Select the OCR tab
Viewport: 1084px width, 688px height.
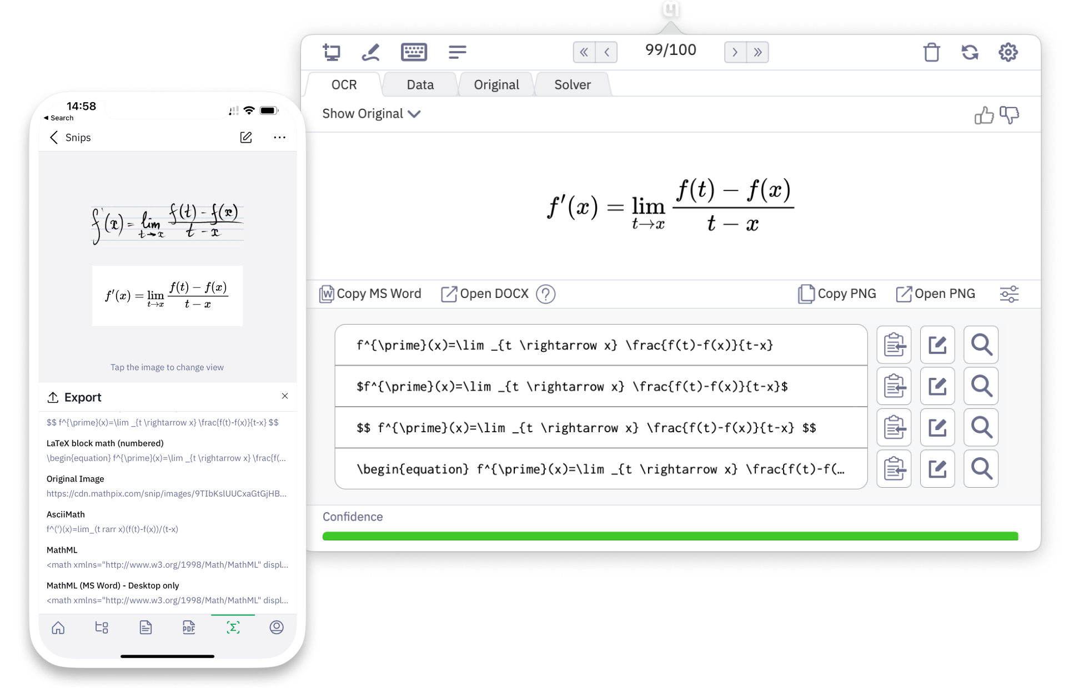pyautogui.click(x=344, y=84)
